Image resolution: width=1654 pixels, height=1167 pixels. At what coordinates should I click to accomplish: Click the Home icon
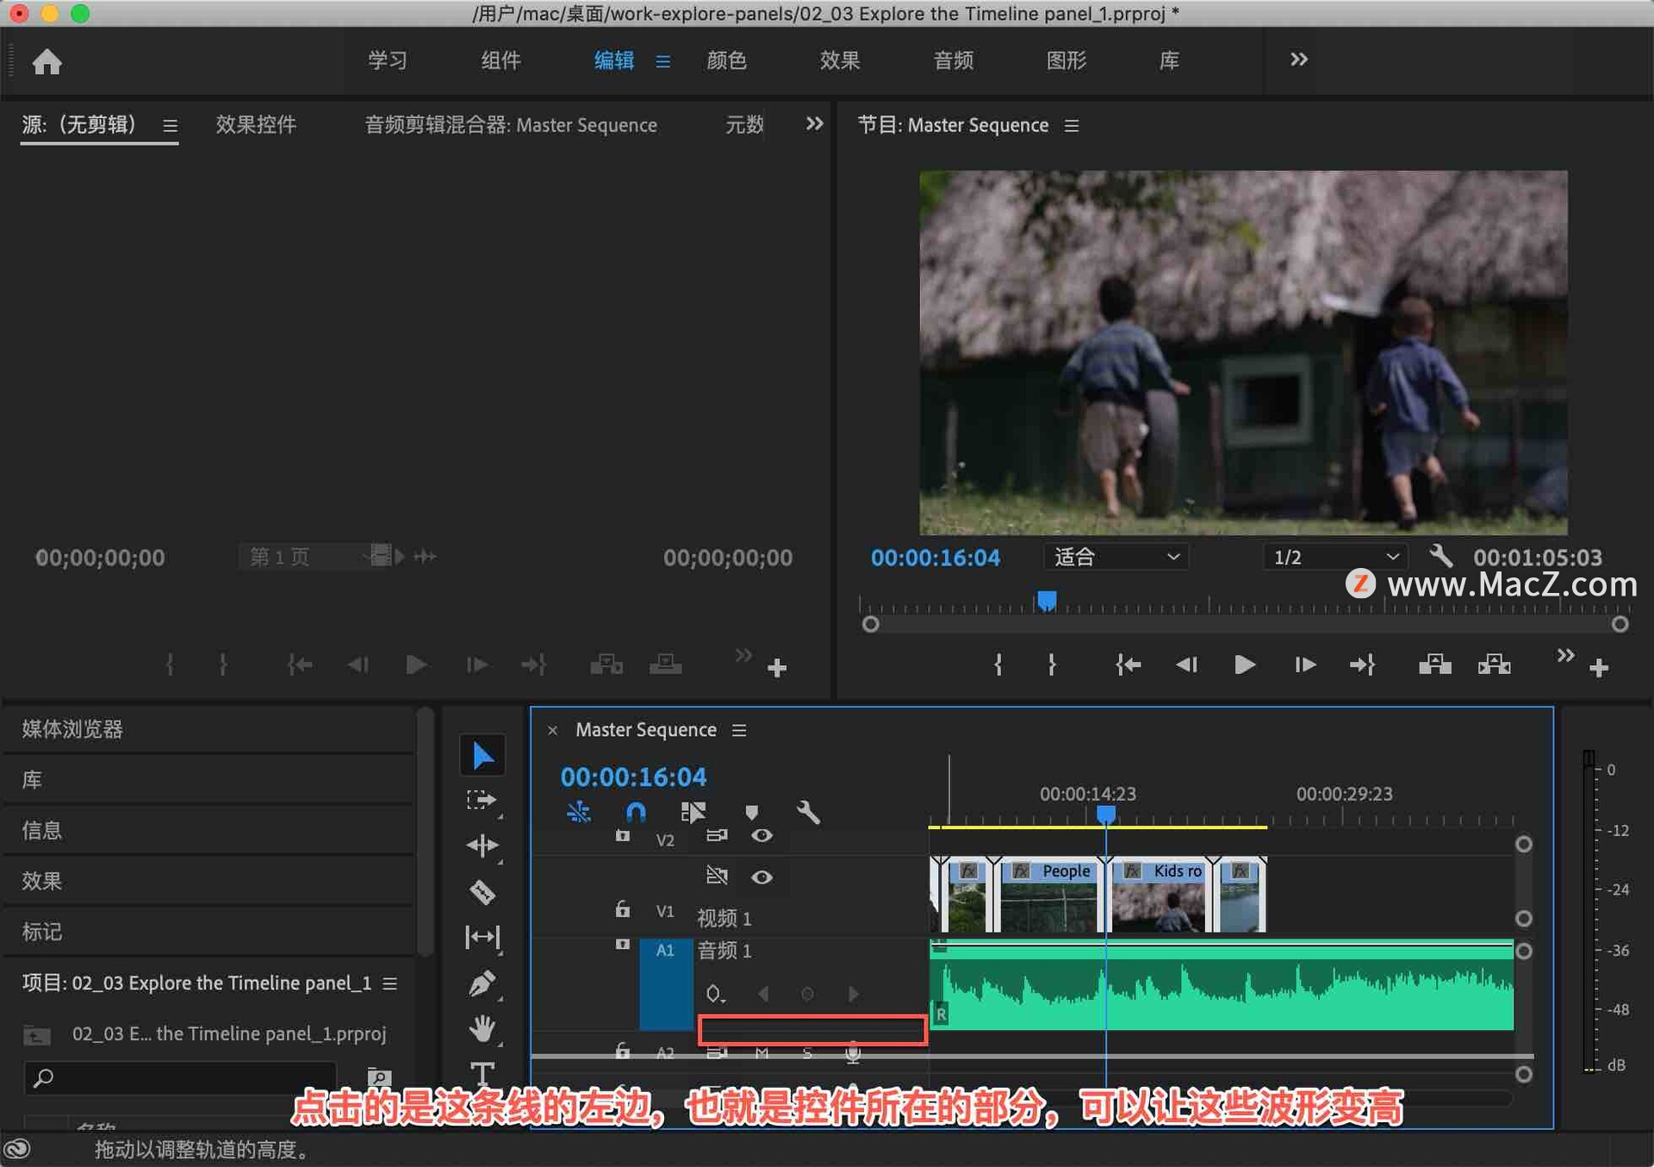[47, 61]
